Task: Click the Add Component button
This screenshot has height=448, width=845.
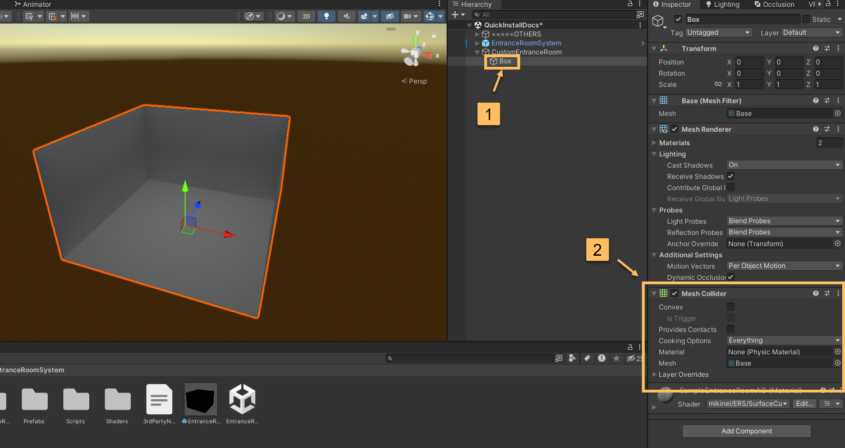Action: [x=746, y=431]
